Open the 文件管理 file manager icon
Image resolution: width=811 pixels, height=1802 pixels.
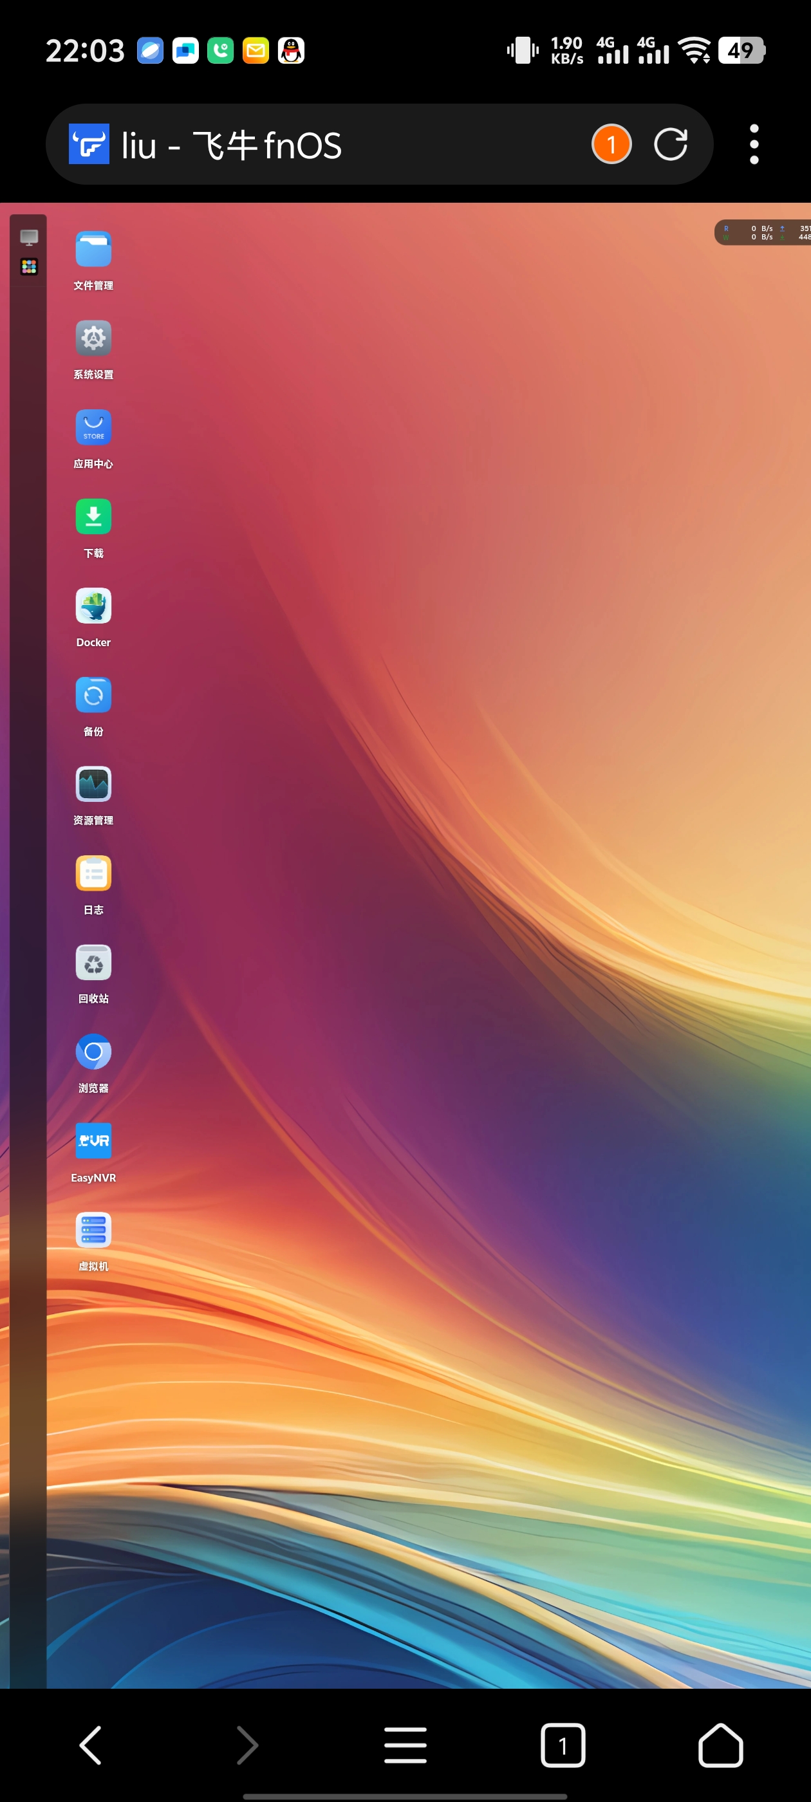[93, 250]
